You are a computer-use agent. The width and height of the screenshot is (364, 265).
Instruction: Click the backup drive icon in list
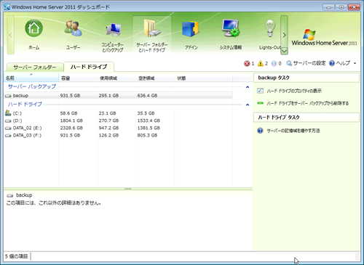[x=8, y=96]
